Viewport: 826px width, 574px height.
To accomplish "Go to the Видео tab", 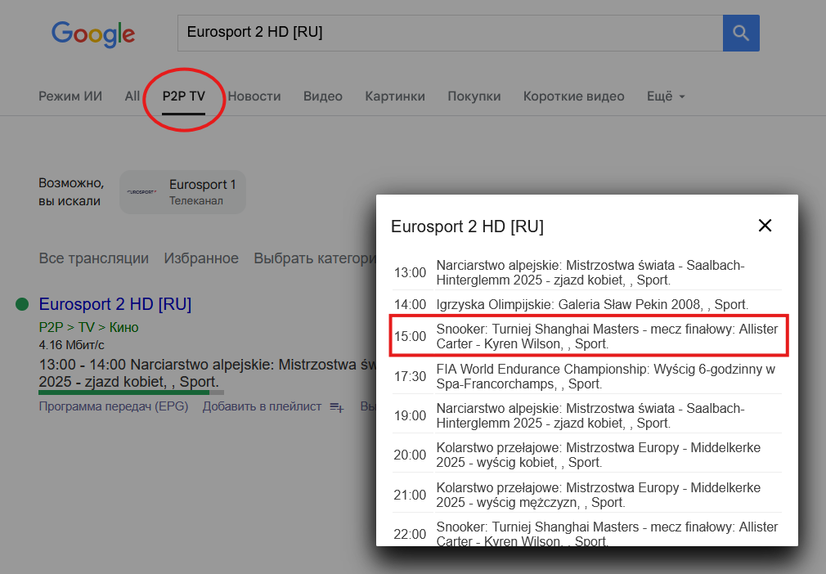I will pos(322,96).
